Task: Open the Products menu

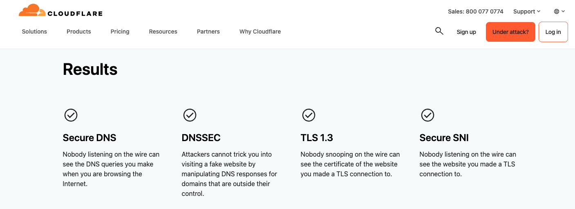Action: (79, 31)
